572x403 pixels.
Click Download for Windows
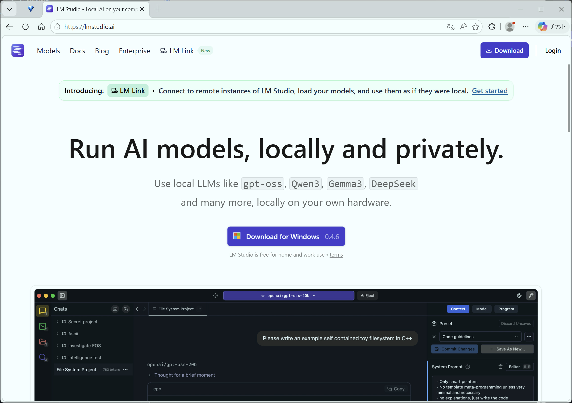click(286, 236)
